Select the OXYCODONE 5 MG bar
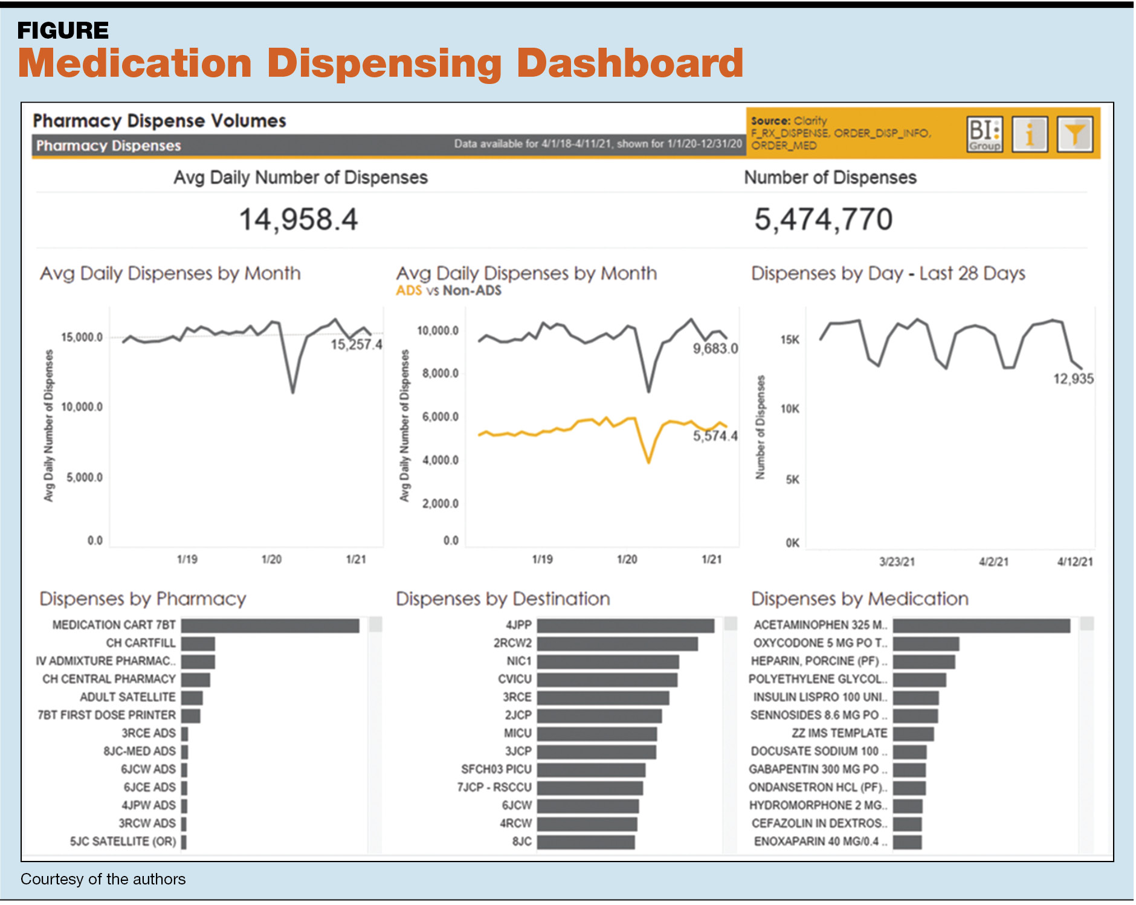 (x=926, y=643)
